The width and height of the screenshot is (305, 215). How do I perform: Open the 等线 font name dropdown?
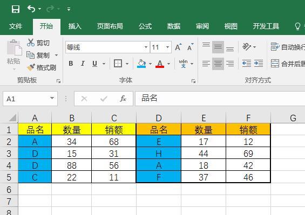146,47
